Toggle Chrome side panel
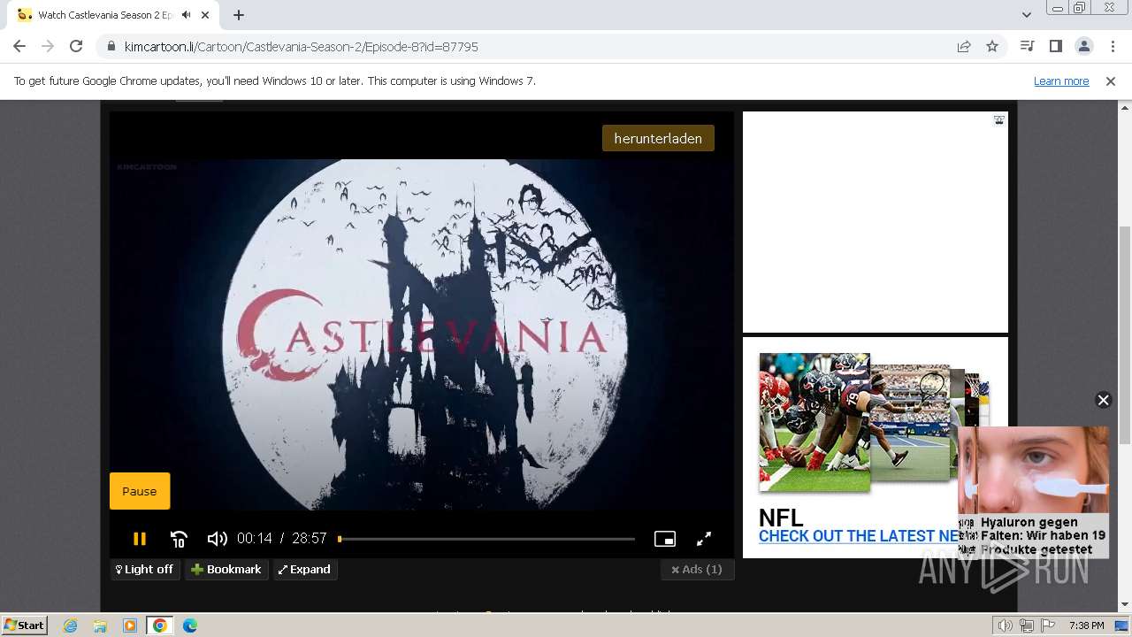This screenshot has width=1132, height=637. [x=1055, y=46]
